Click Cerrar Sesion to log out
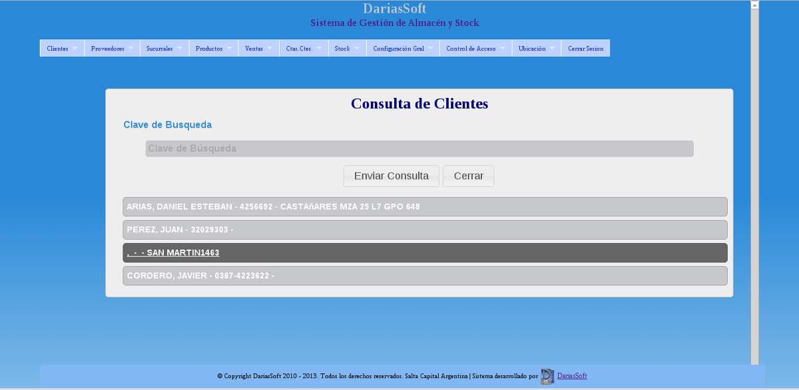 (585, 48)
